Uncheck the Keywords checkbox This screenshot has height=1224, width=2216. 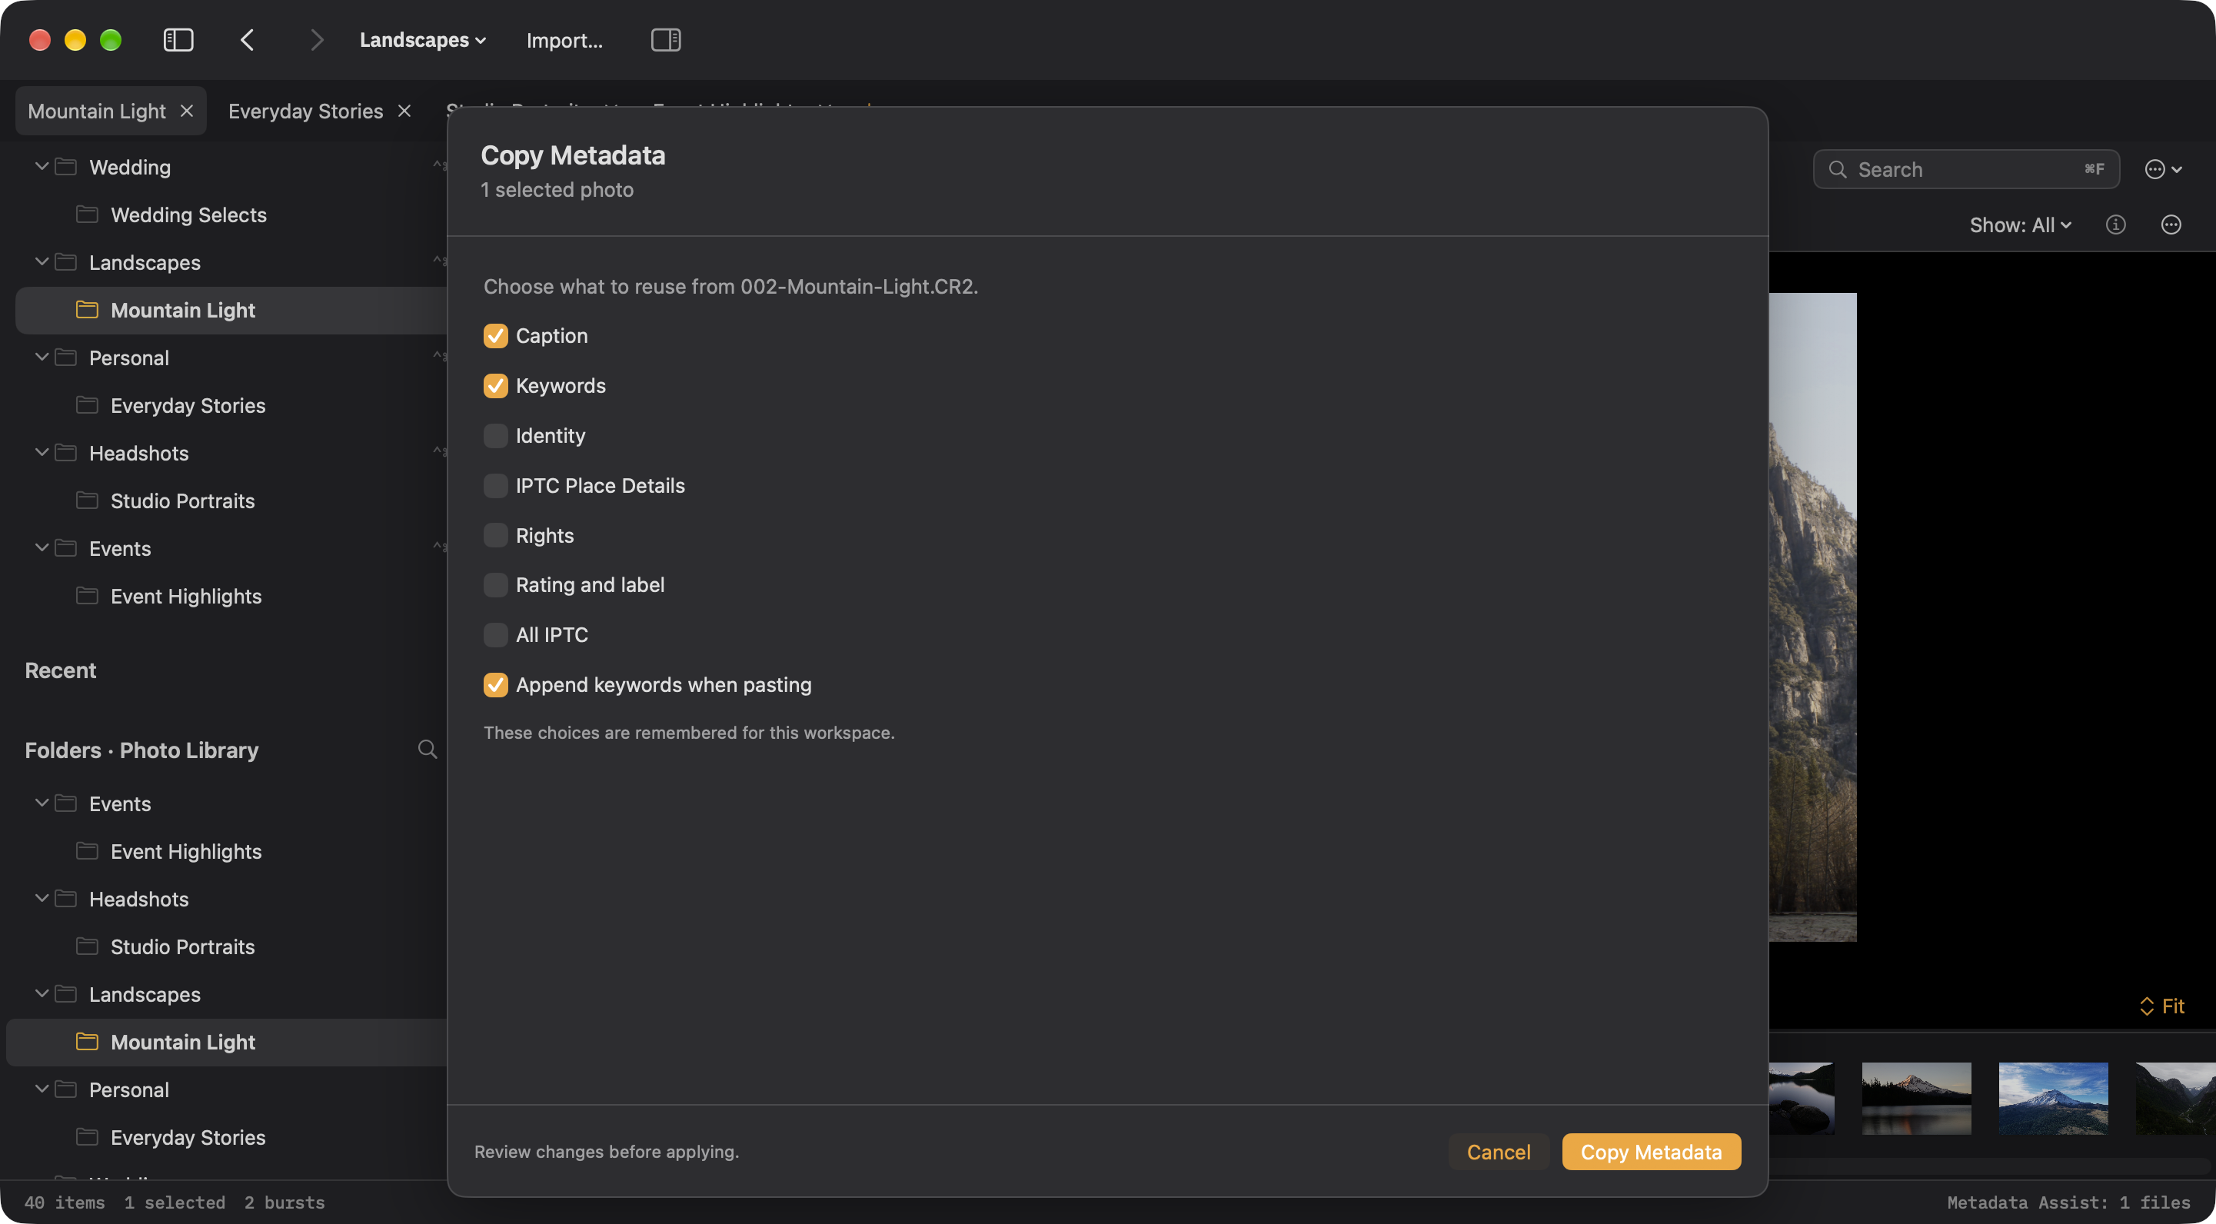tap(495, 385)
